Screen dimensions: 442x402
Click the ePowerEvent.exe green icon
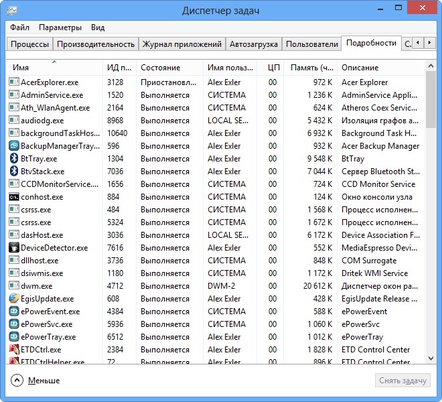point(14,312)
